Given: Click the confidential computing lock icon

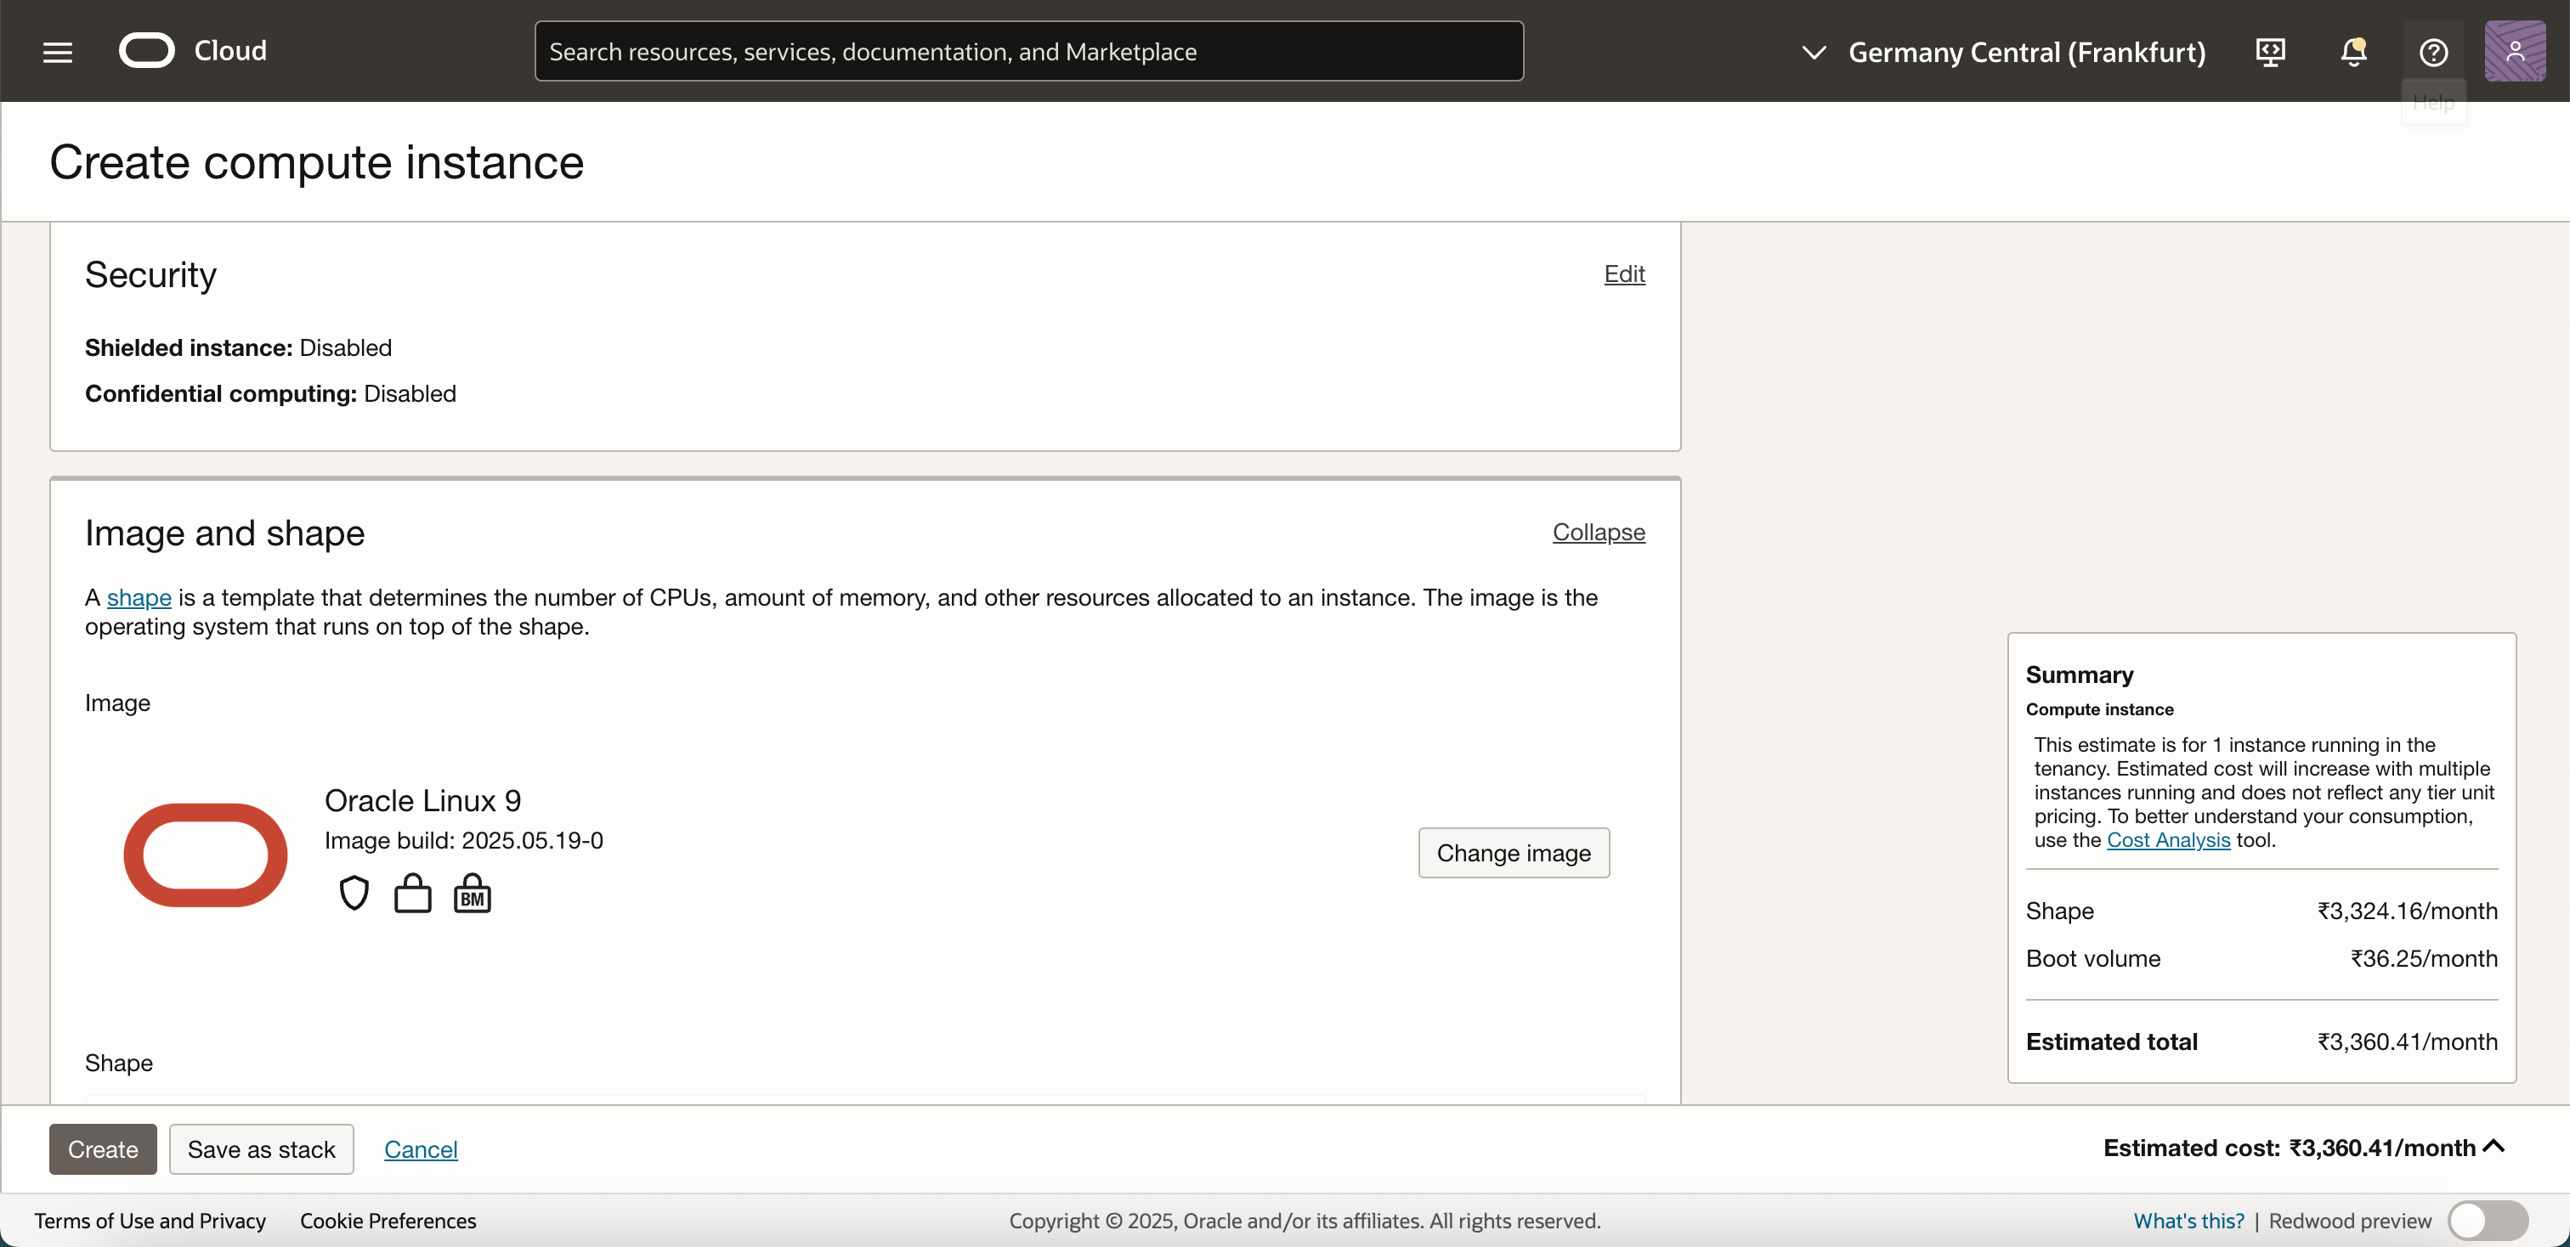Looking at the screenshot, I should tap(412, 893).
